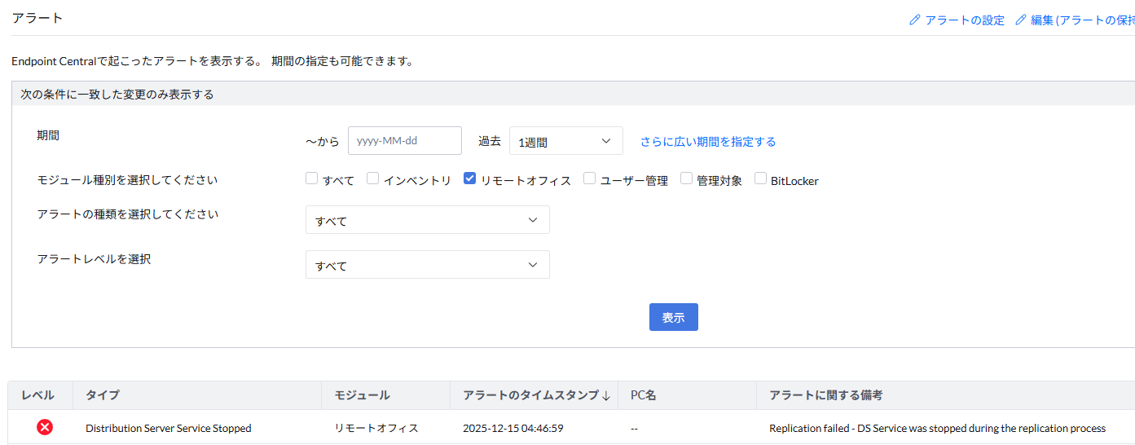Click the モジュール column header
This screenshot has width=1135, height=445.
pyautogui.click(x=362, y=395)
